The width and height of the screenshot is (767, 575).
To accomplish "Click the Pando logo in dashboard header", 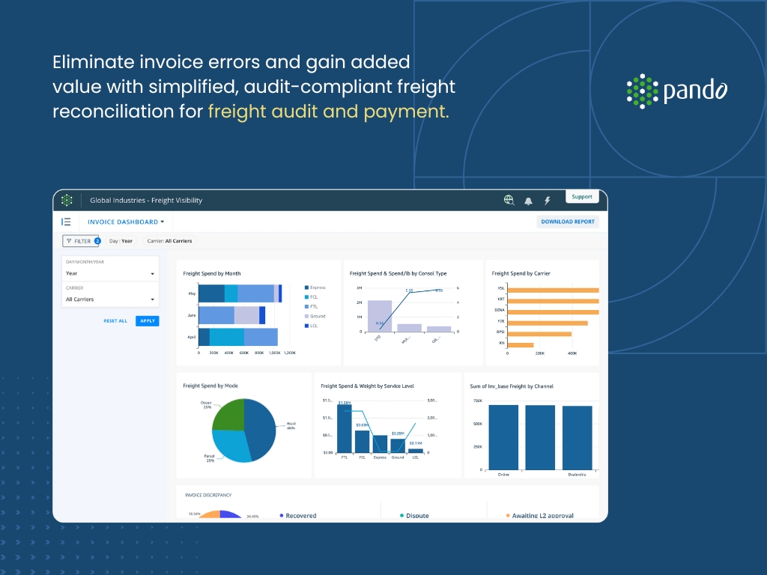I will click(x=67, y=200).
